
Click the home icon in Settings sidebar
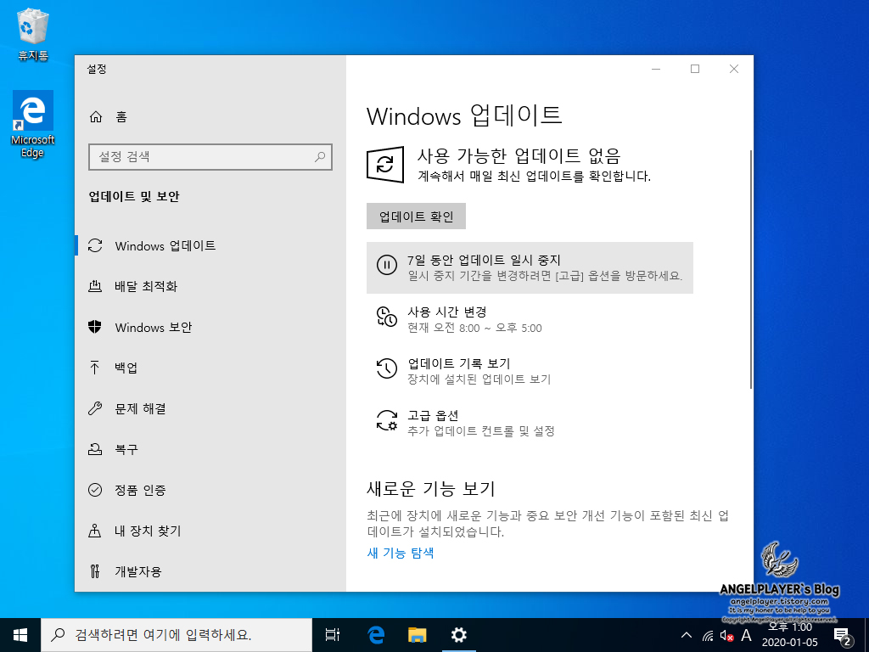(96, 116)
